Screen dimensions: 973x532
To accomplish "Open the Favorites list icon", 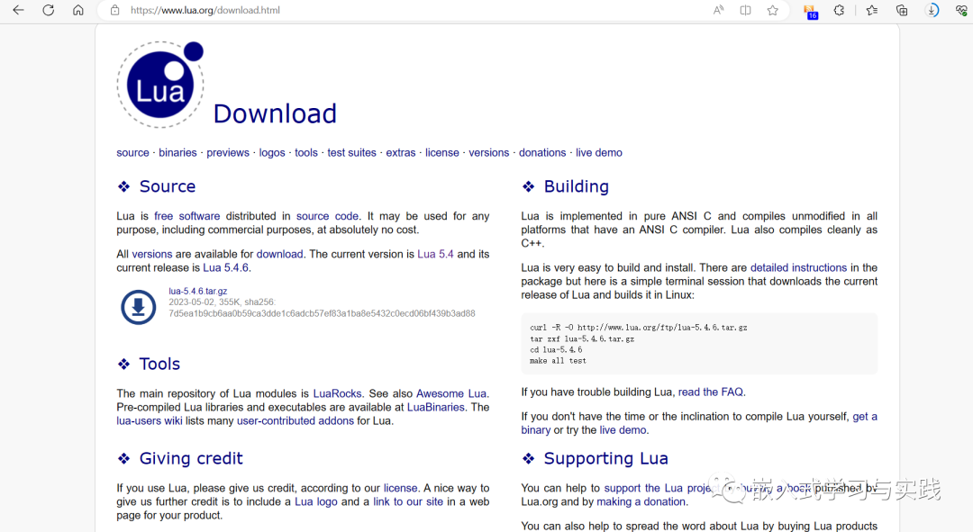I will tap(872, 10).
